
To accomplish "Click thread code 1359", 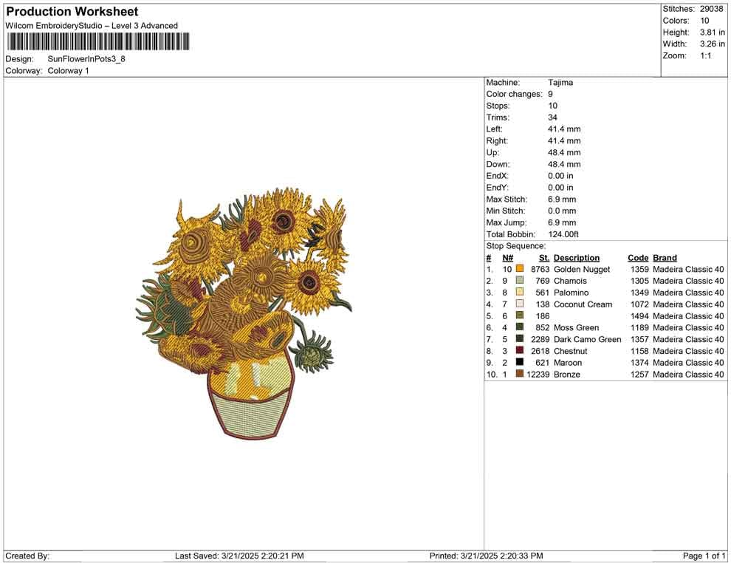I will pos(639,269).
